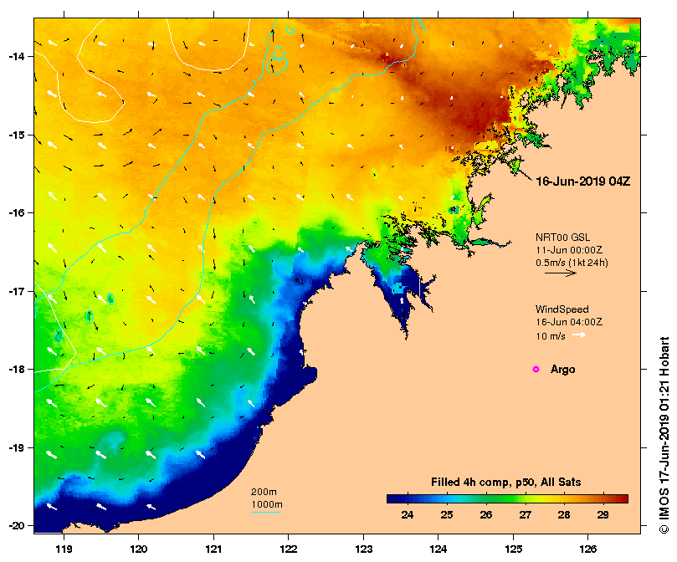The width and height of the screenshot is (677, 562).
Task: Click the color bar value 28
Action: [564, 514]
